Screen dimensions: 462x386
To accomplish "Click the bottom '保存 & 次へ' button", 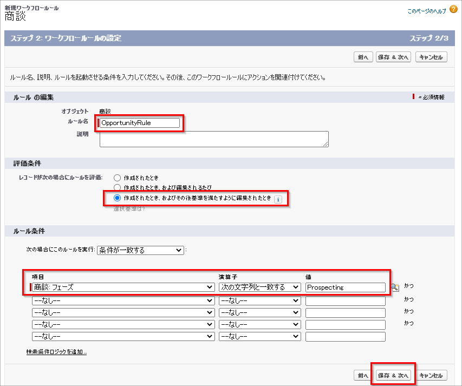I will tap(394, 375).
